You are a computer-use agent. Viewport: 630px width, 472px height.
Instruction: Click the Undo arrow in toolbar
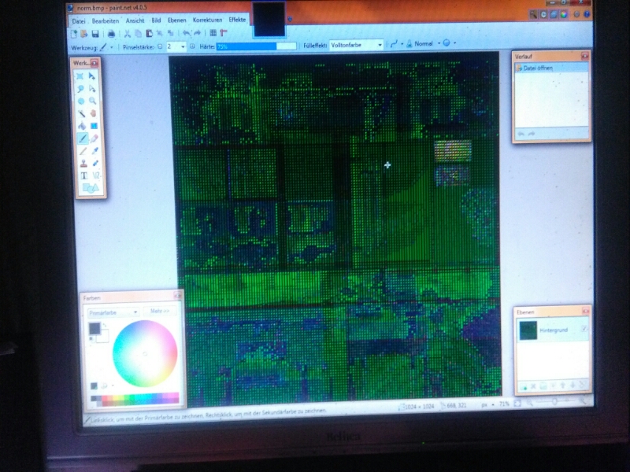point(187,33)
